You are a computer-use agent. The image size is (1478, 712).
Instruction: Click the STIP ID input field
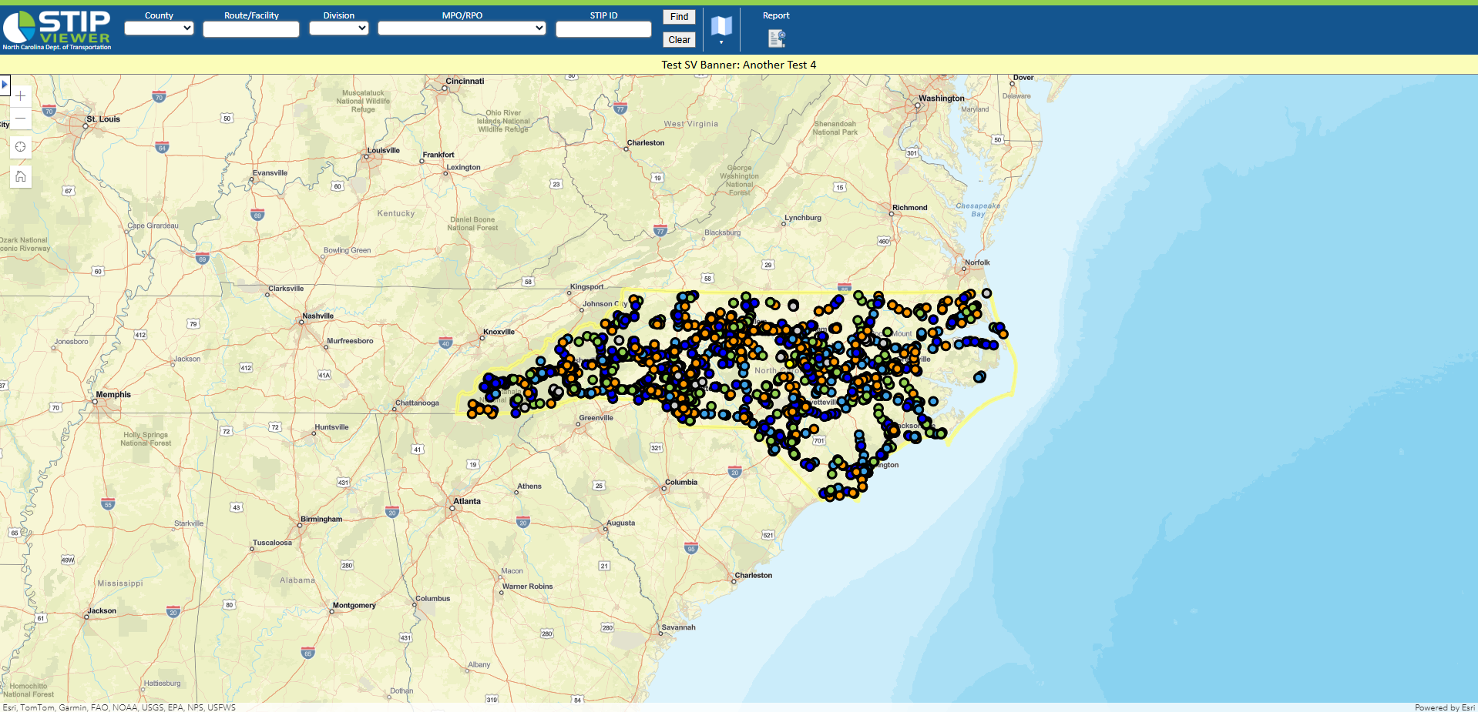(x=603, y=29)
